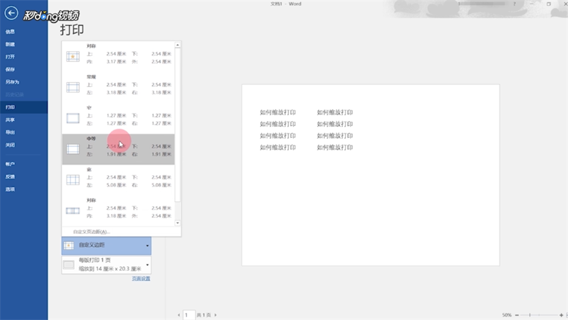This screenshot has height=320, width=568.
Task: Click the margin list scroll-down arrow
Action: coord(177,223)
